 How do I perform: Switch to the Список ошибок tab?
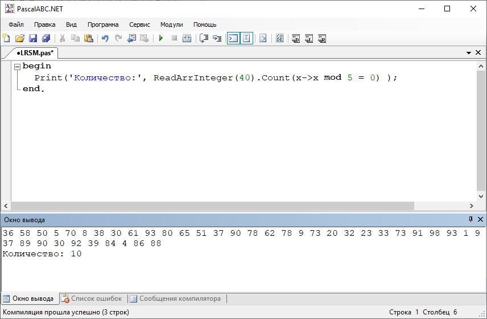point(93,298)
